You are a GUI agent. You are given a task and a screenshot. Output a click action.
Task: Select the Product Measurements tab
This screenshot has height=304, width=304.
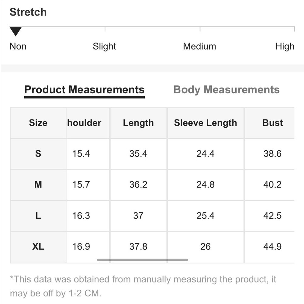coord(84,90)
